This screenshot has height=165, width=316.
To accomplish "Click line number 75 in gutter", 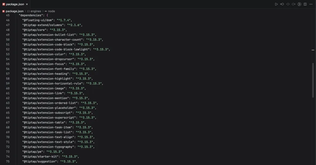I will (8, 161).
